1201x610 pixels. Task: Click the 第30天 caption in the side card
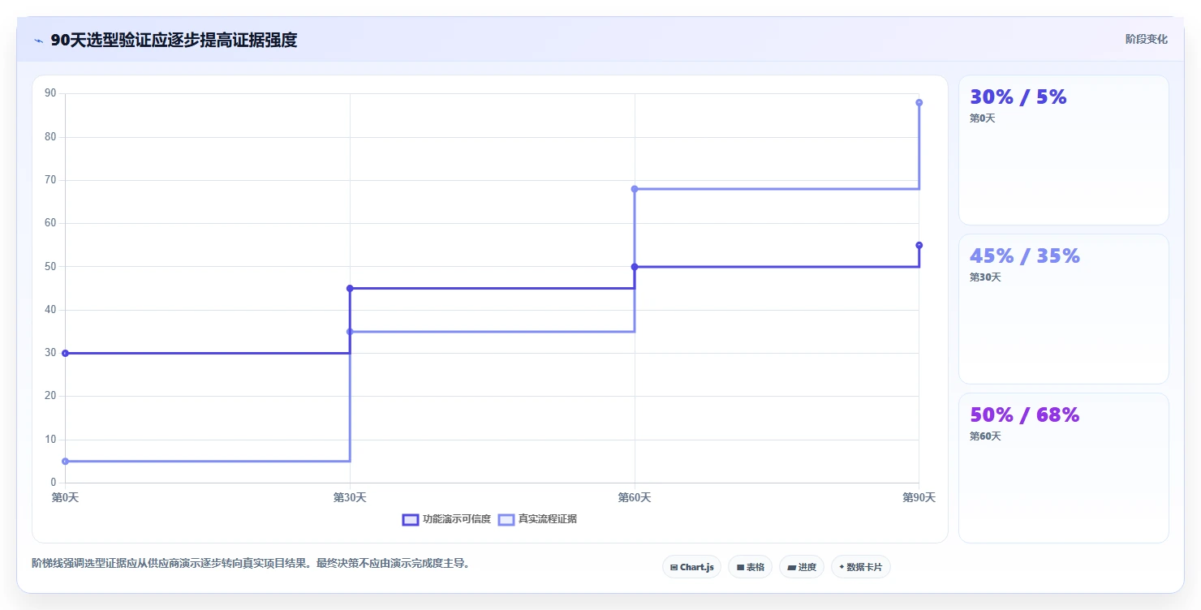pyautogui.click(x=985, y=277)
